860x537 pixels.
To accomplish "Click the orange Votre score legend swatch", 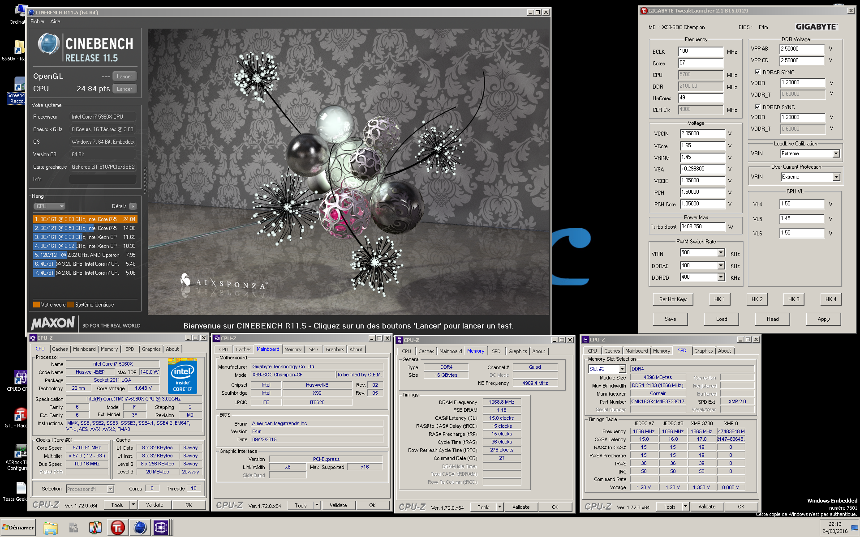I will (36, 305).
